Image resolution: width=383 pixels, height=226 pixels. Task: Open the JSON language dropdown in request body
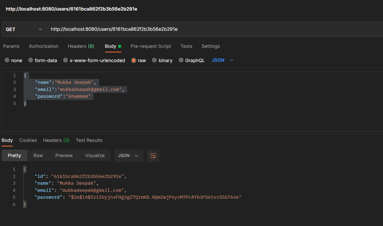pyautogui.click(x=222, y=60)
